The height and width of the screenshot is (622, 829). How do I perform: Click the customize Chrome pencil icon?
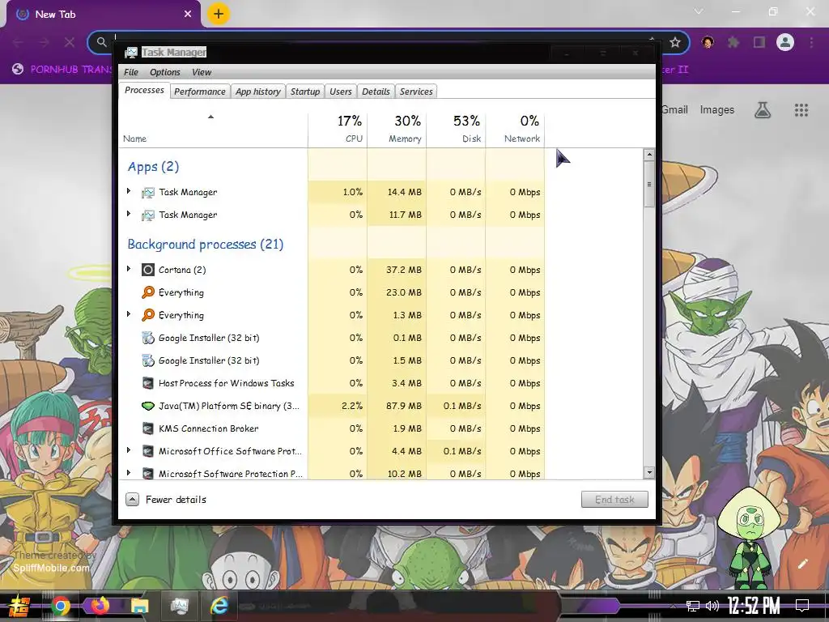click(802, 564)
